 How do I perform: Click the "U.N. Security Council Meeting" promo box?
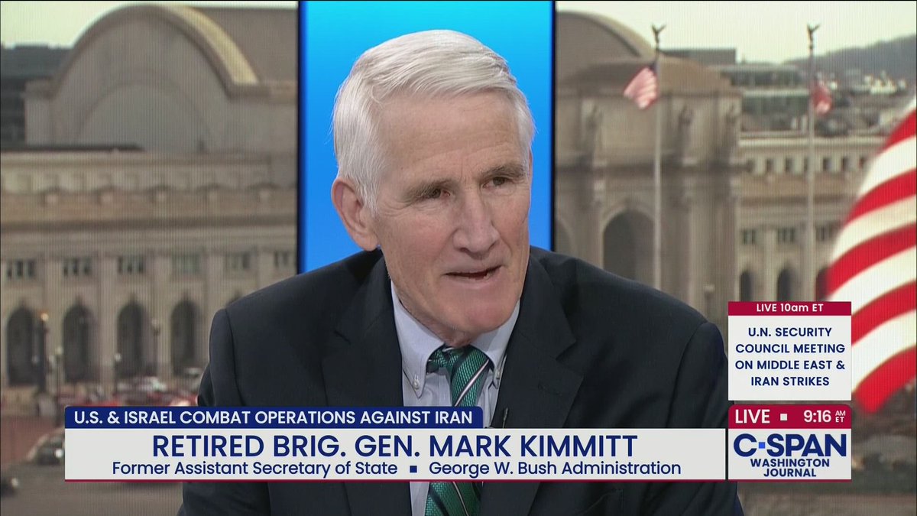click(789, 358)
